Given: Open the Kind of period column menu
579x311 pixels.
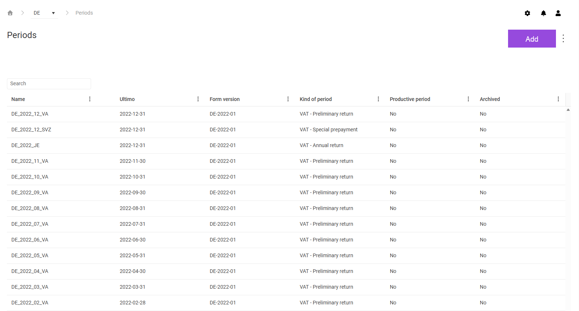Looking at the screenshot, I should [x=378, y=99].
